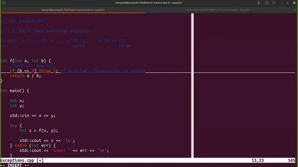
Task: Open the terminal search icon
Action: (x=267, y=3)
